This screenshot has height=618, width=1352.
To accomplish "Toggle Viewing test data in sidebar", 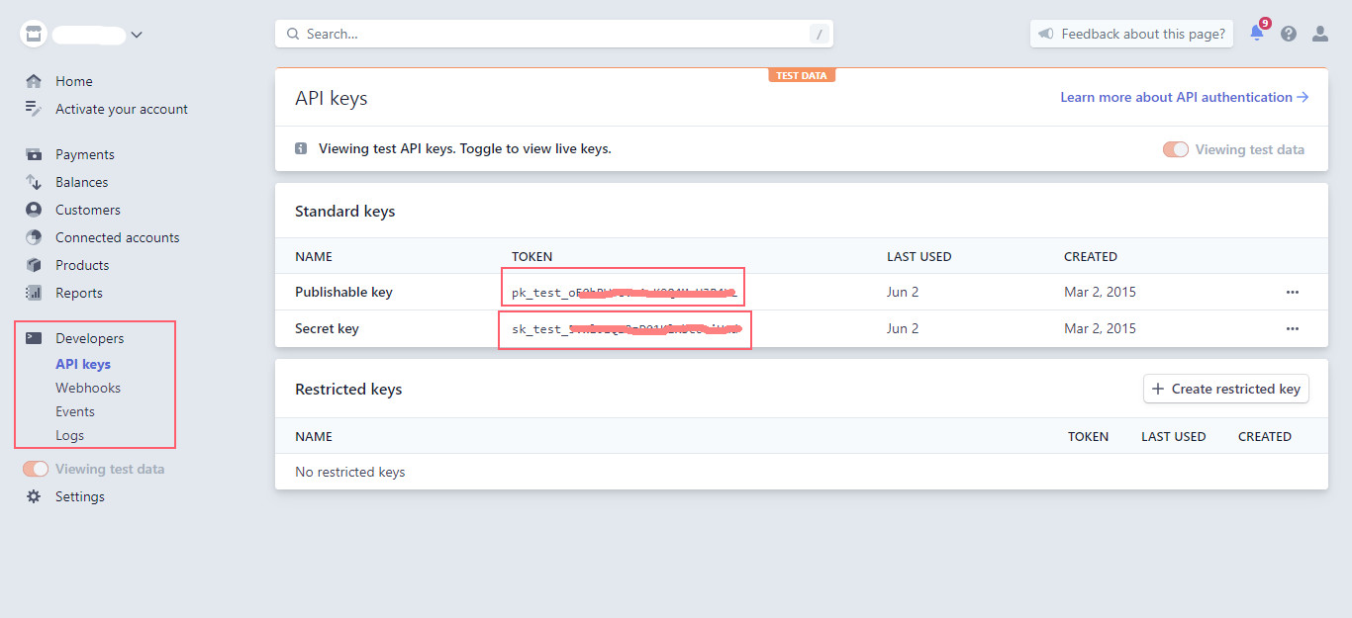I will (36, 469).
